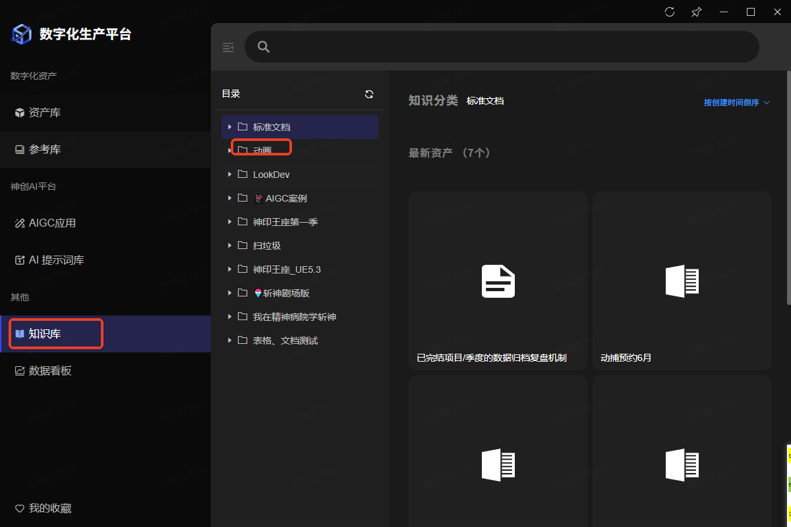Viewport: 791px width, 527px height.
Task: Click the 标准文档 category breadcrumb
Action: click(x=485, y=101)
